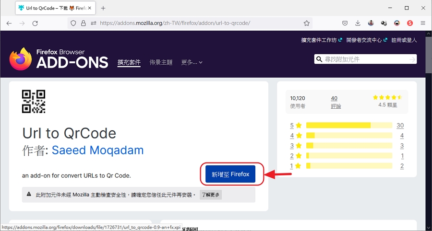Go back with the browser back arrow
The height and width of the screenshot is (231, 432).
point(9,23)
